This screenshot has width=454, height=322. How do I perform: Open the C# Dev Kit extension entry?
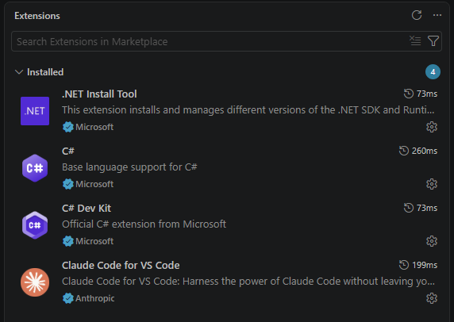(227, 224)
